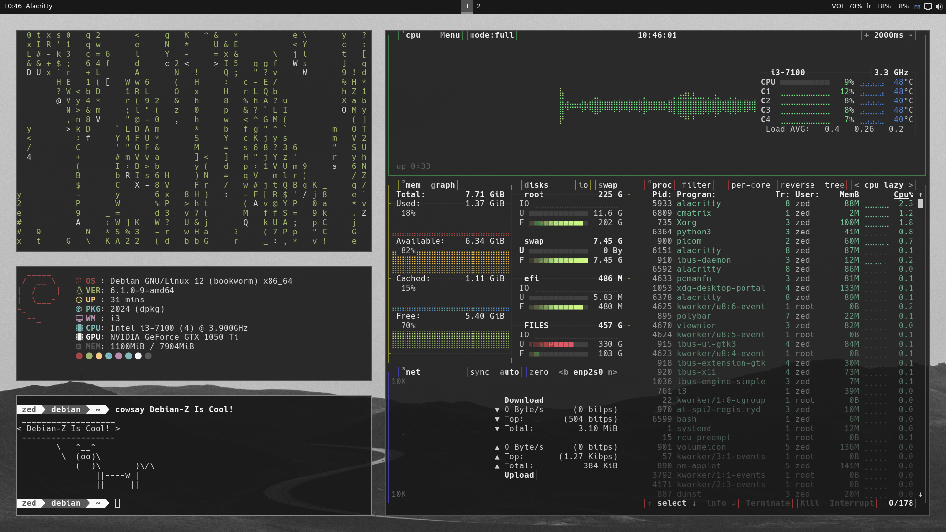Increase update interval with the + control
This screenshot has height=532, width=946.
click(x=866, y=35)
